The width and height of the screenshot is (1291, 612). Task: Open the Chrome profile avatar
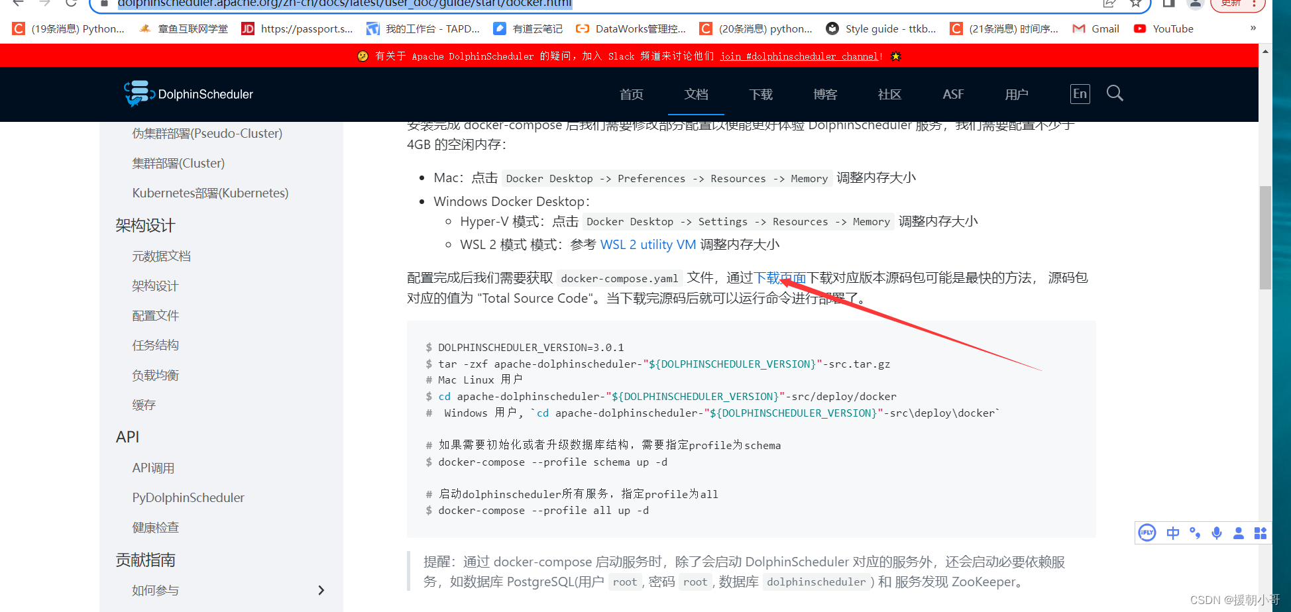[1195, 3]
